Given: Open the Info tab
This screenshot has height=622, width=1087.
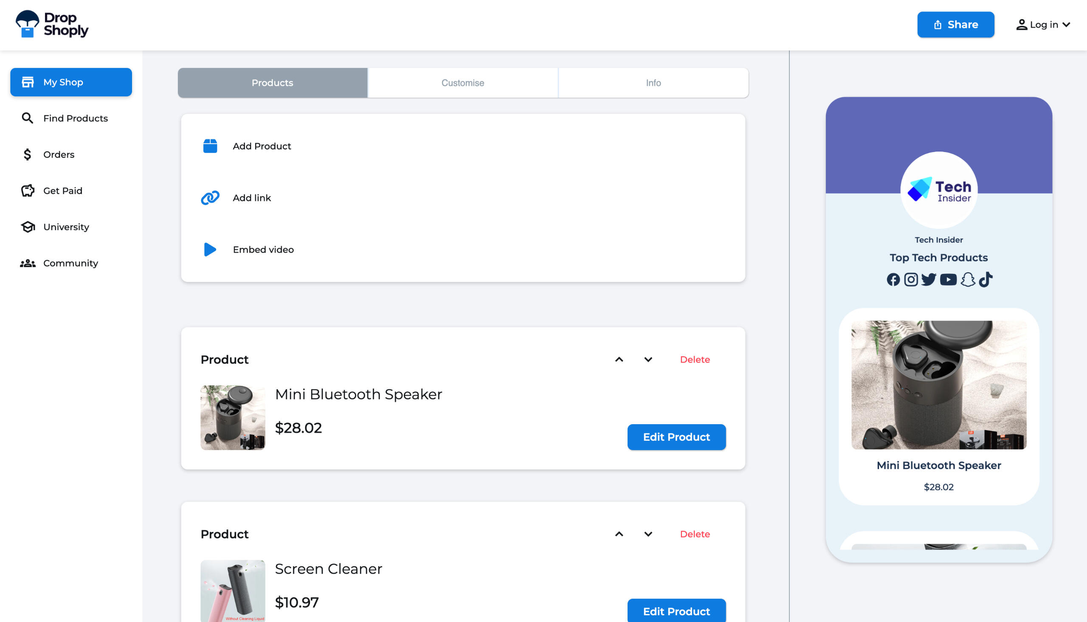Looking at the screenshot, I should point(653,83).
